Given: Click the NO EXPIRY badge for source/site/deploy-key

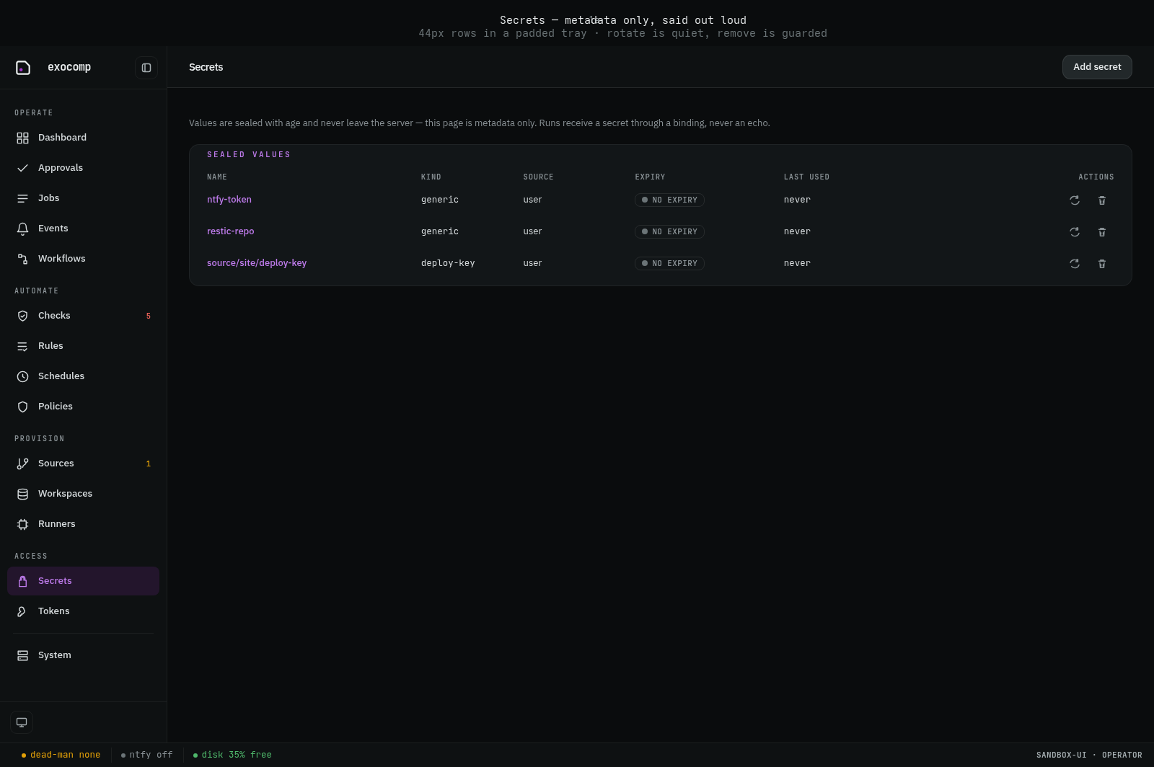Looking at the screenshot, I should 669,264.
